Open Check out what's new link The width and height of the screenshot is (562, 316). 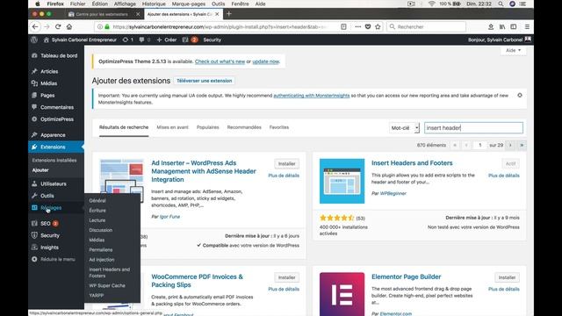pos(220,61)
